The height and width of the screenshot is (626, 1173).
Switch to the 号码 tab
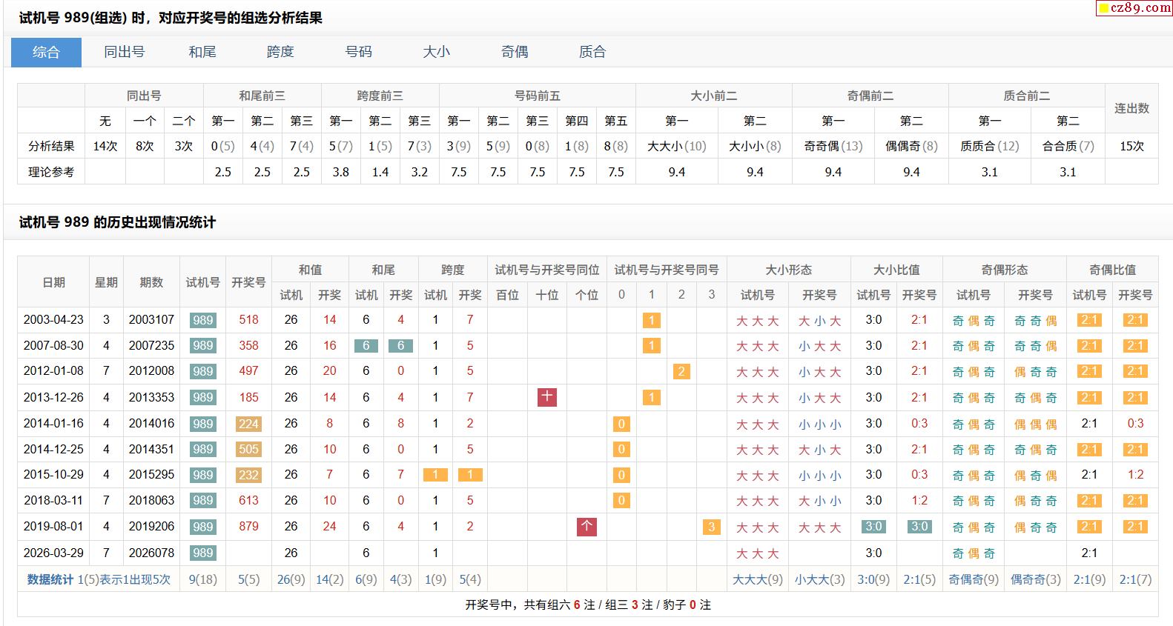click(x=358, y=52)
